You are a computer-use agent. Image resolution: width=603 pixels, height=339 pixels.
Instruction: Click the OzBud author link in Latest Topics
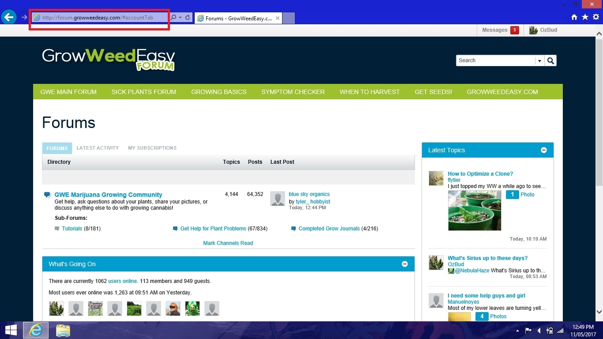[x=456, y=264]
